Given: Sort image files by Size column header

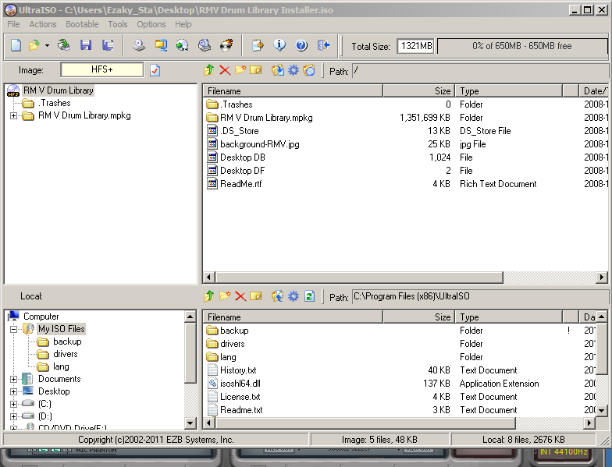Looking at the screenshot, I should coord(418,90).
